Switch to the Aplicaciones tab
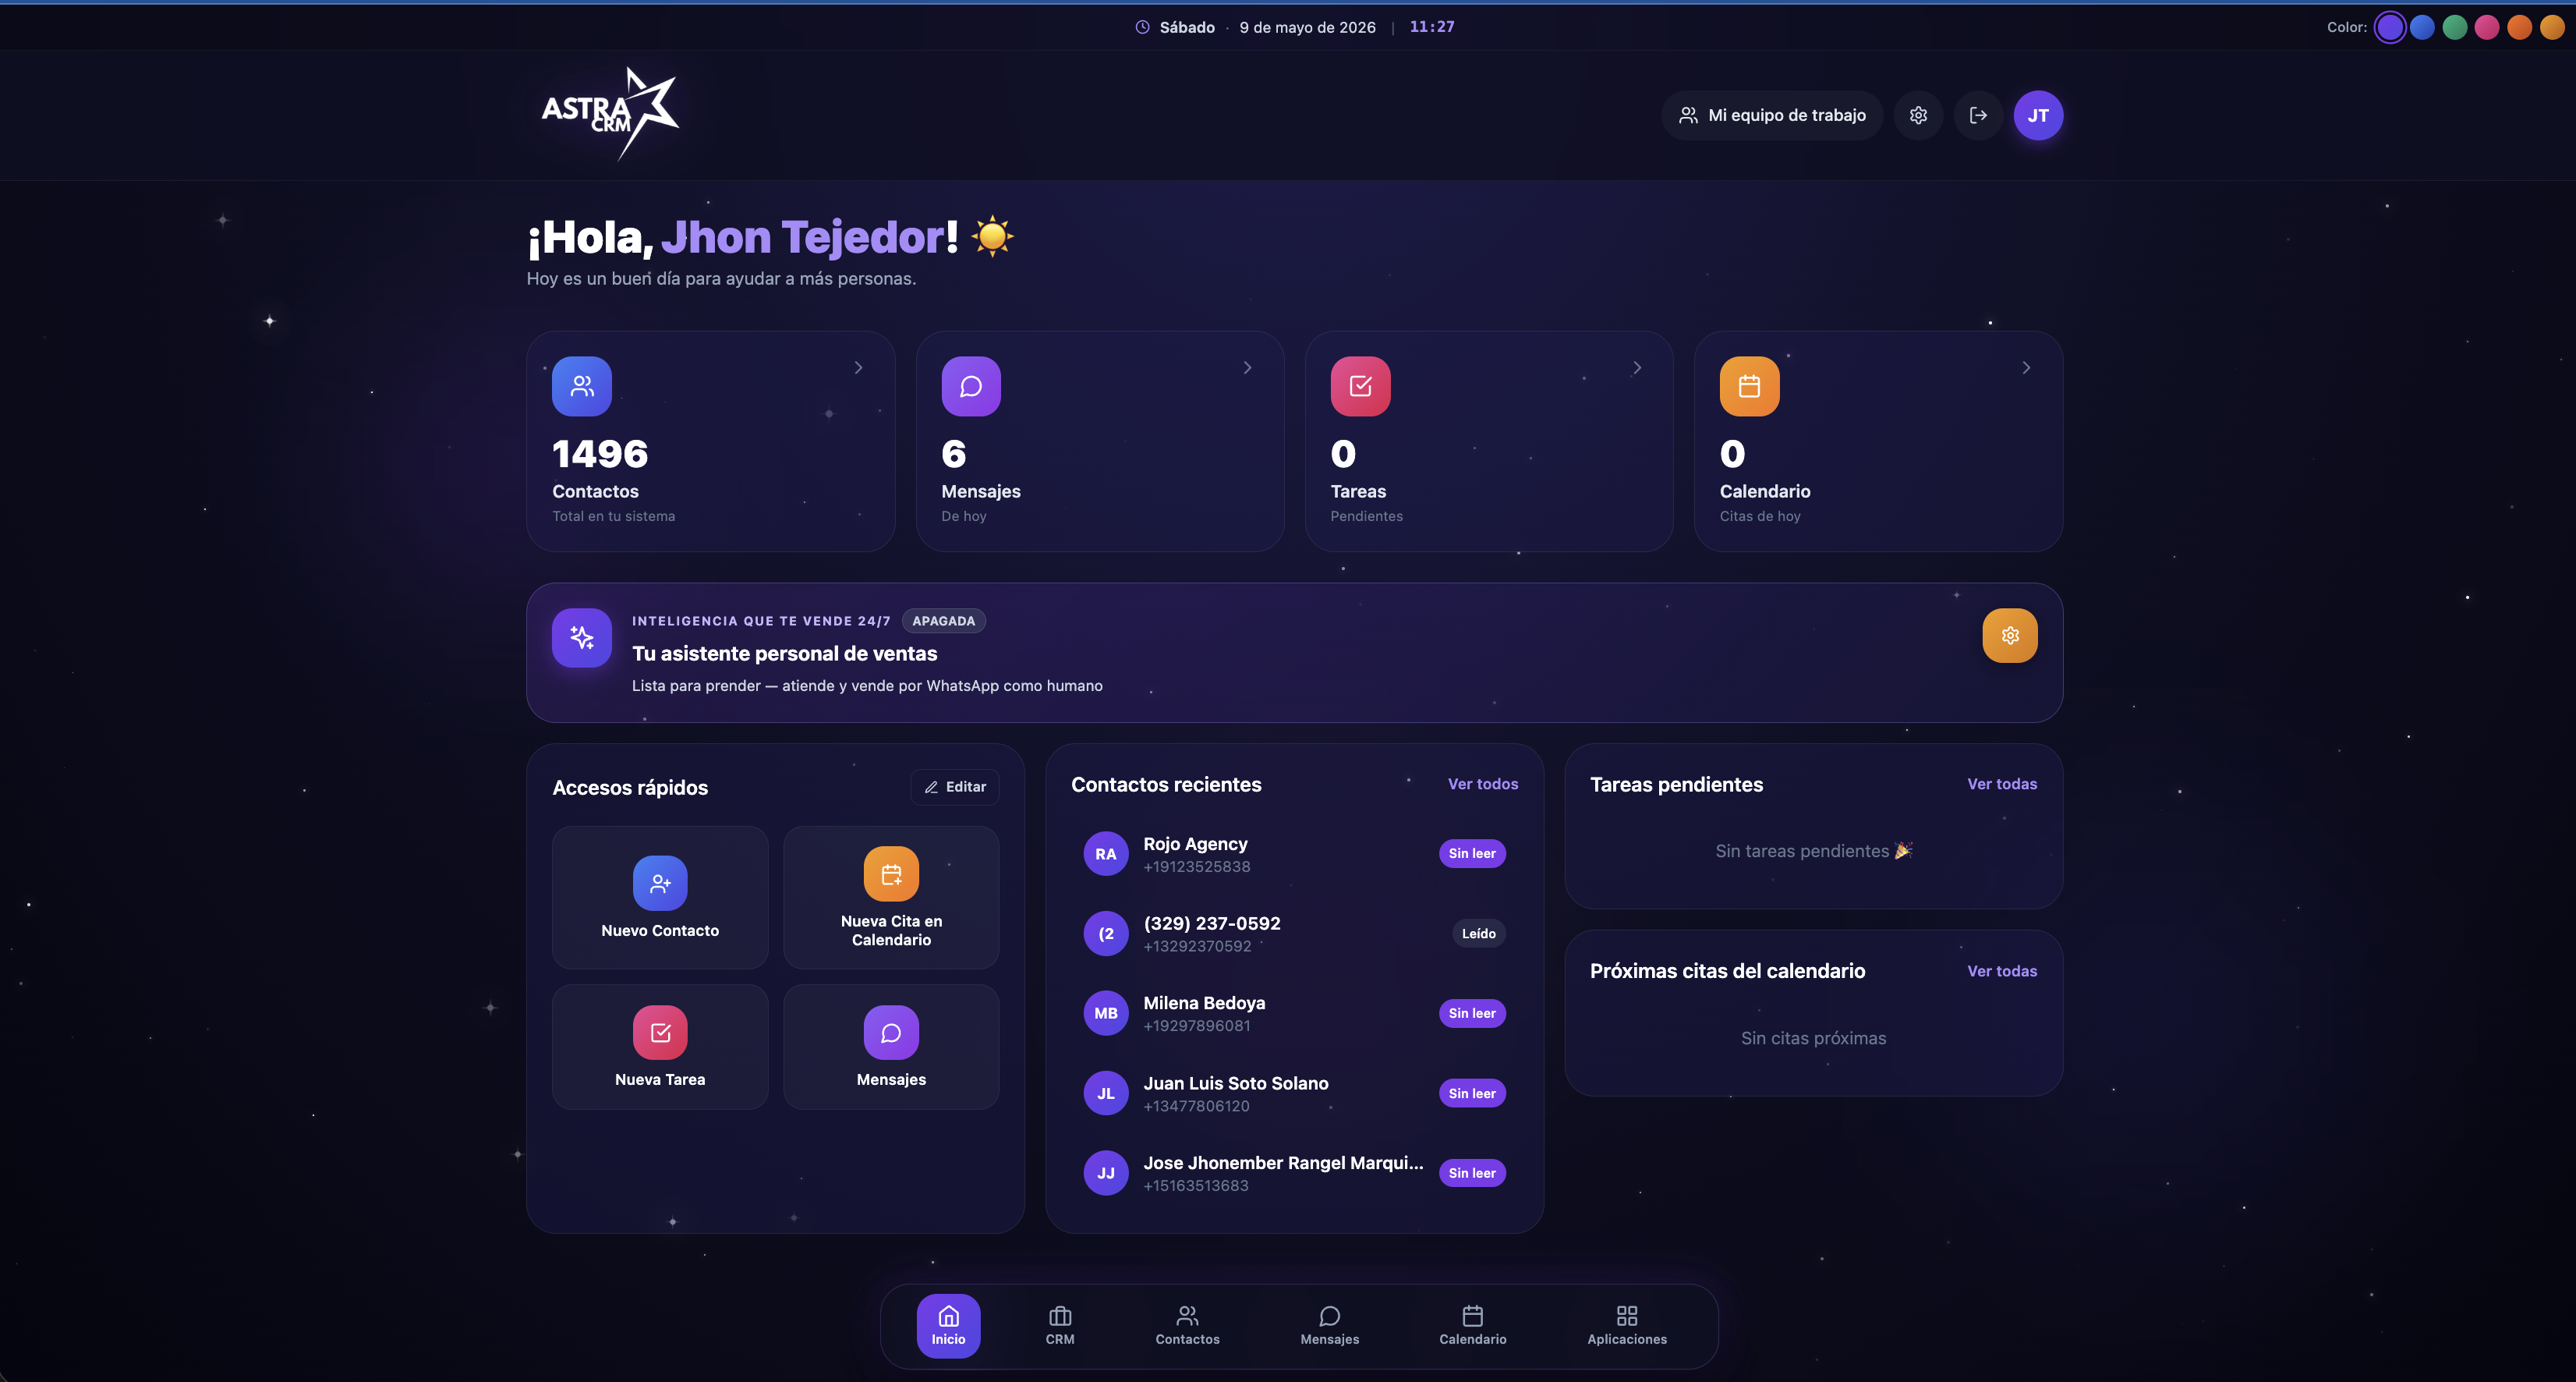Screen dimensions: 2576x1382 click(x=1627, y=1326)
